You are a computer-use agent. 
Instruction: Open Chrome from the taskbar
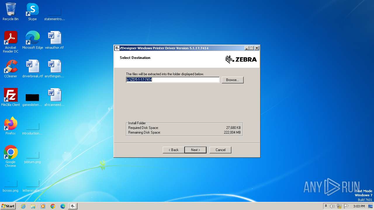pos(53,206)
